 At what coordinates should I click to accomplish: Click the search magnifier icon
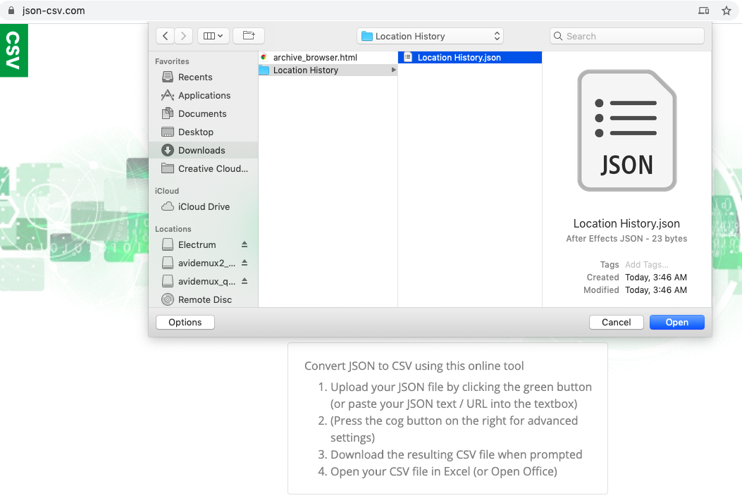pyautogui.click(x=558, y=36)
